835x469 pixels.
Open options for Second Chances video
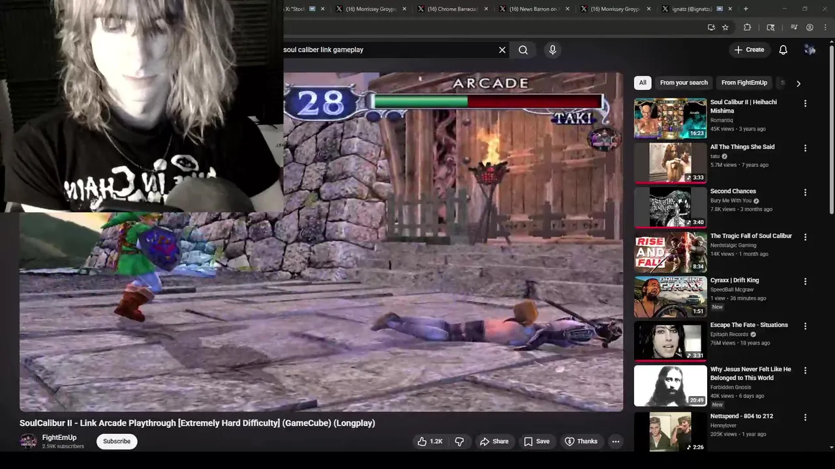(x=805, y=192)
